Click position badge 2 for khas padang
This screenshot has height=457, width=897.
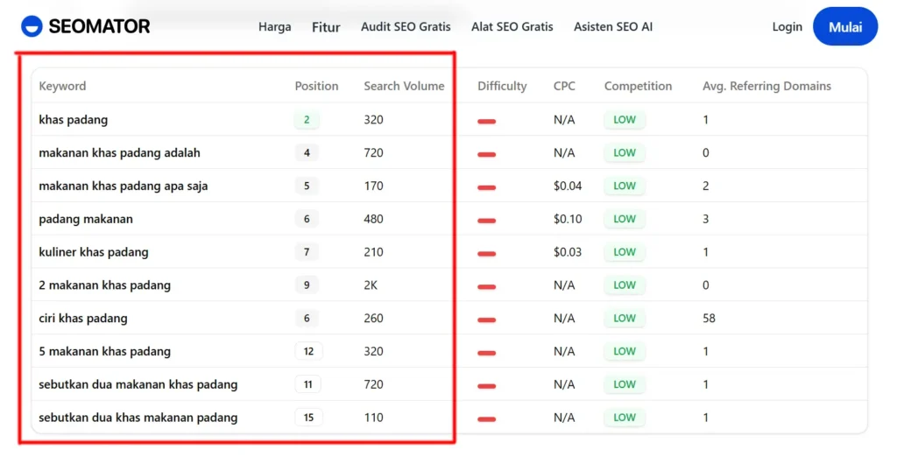click(307, 120)
